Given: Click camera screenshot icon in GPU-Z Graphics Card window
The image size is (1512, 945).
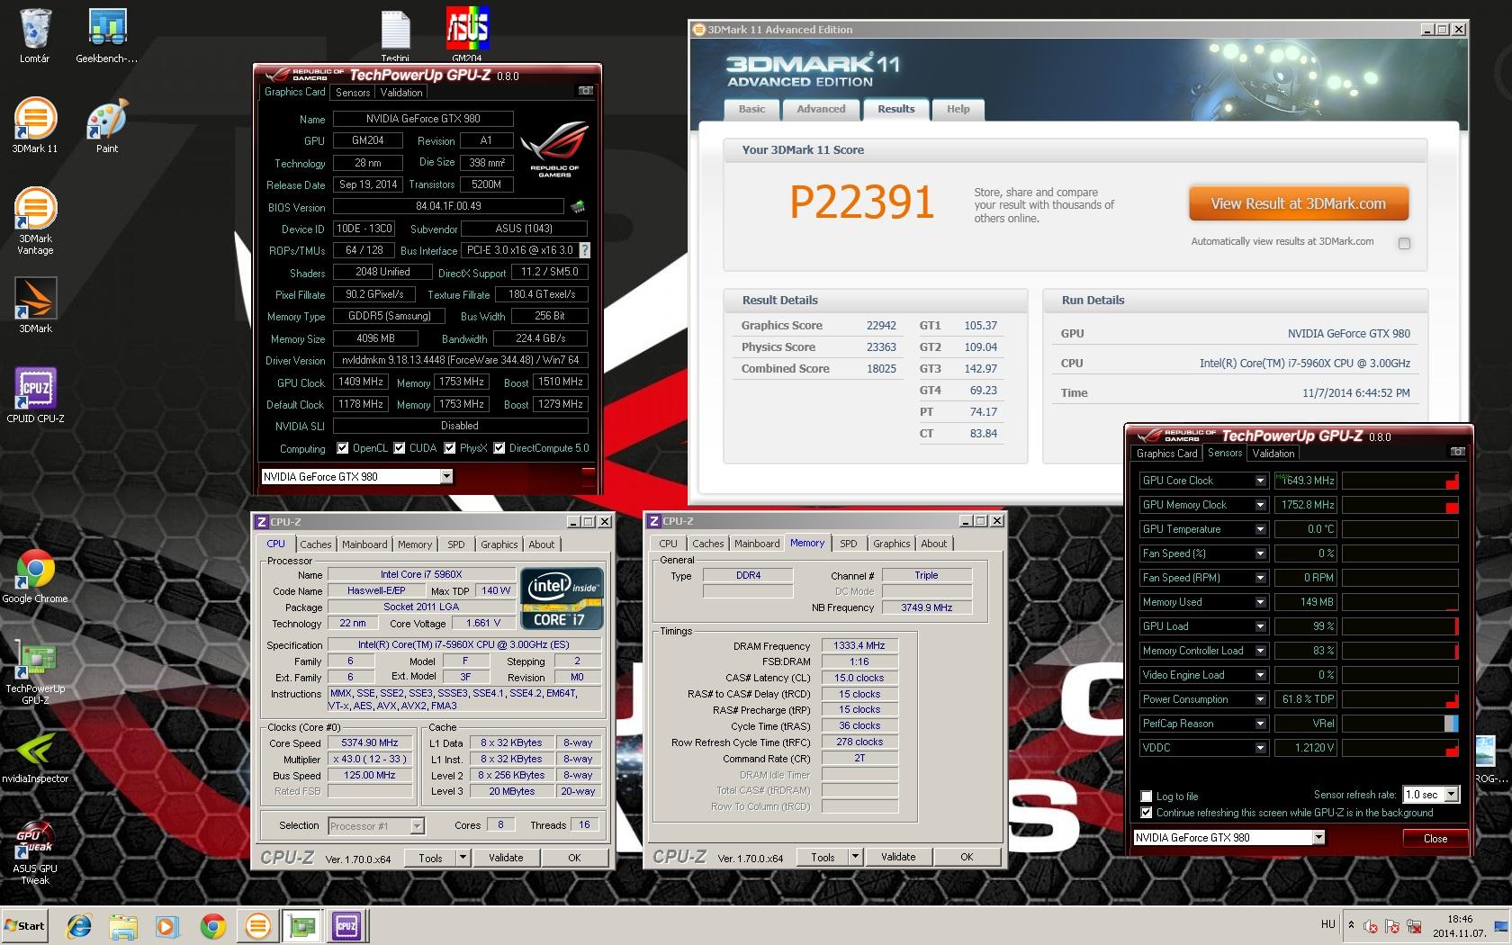Looking at the screenshot, I should (585, 92).
